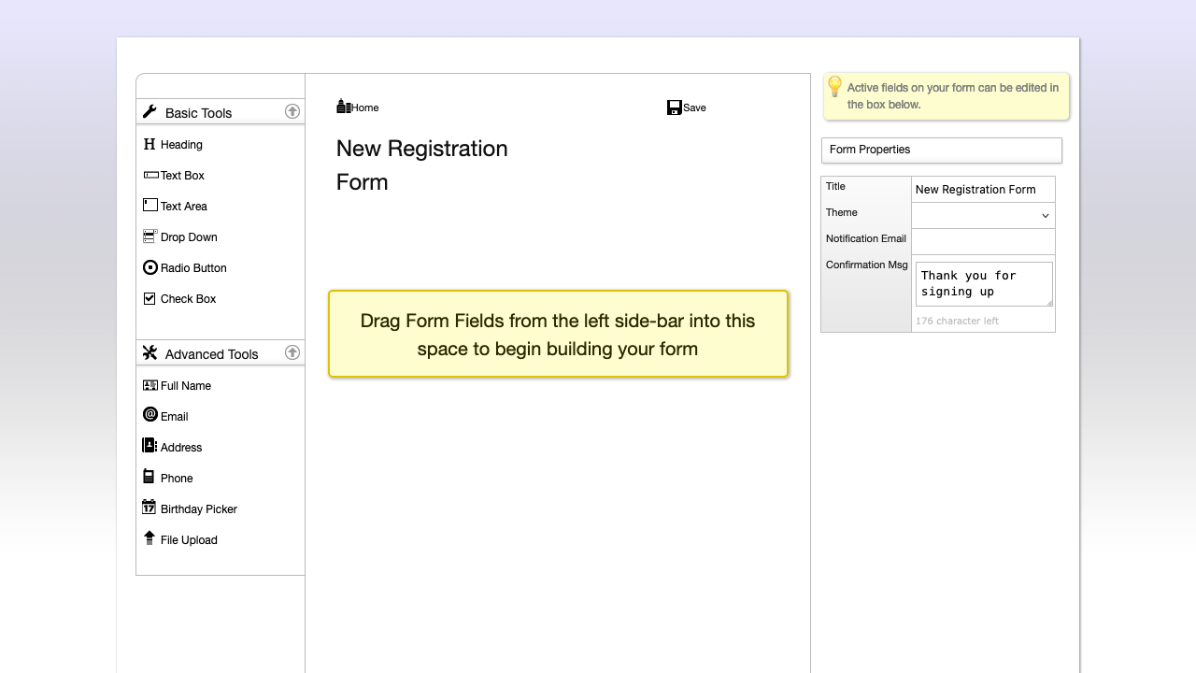Click the New Registration Form heading
This screenshot has width=1196, height=673.
(x=421, y=165)
